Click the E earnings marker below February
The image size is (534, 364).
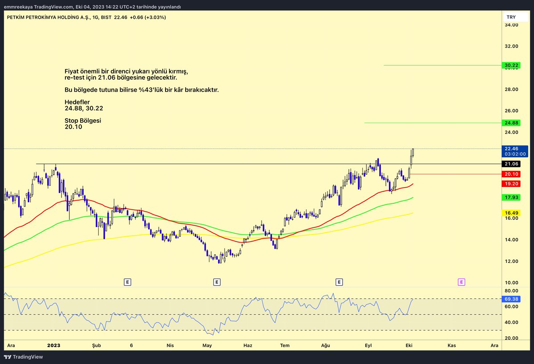127,282
